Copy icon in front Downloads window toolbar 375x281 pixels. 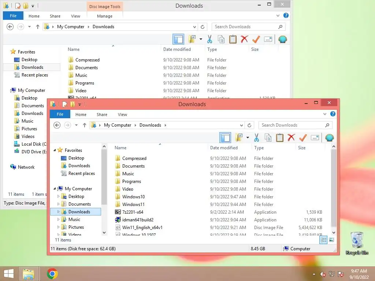(268, 138)
